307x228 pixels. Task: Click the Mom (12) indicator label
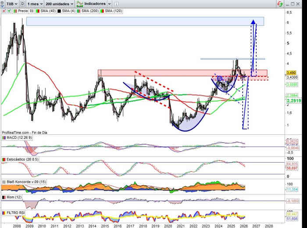click(x=14, y=198)
